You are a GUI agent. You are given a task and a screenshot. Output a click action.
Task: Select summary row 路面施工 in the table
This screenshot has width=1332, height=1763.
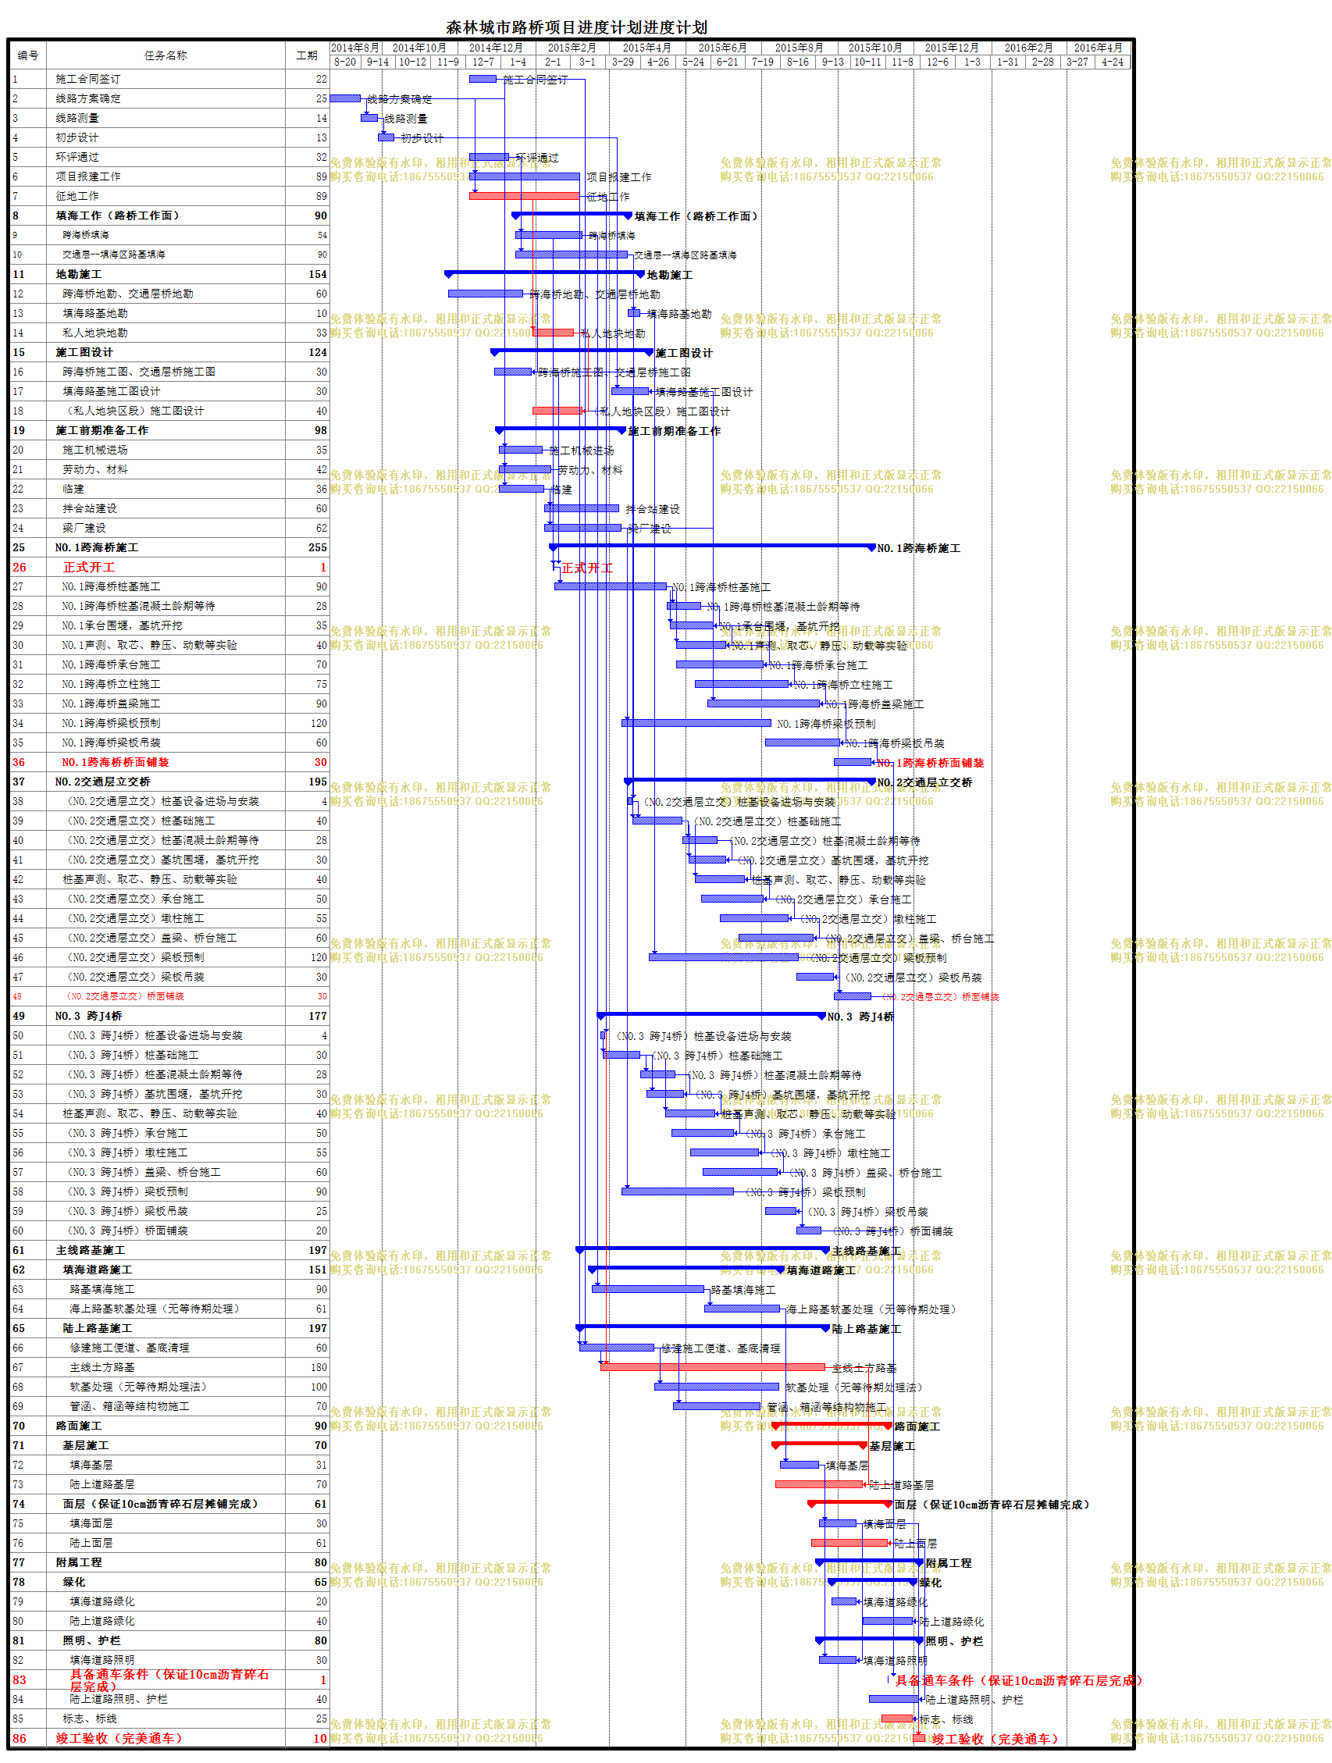click(x=169, y=1426)
